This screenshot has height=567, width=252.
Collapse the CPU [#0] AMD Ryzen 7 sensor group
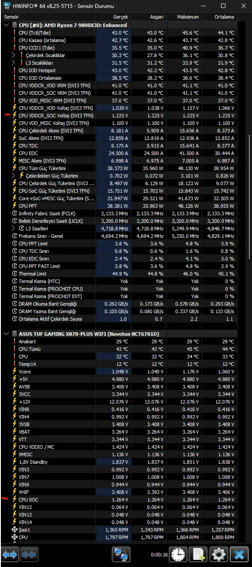coord(6,25)
